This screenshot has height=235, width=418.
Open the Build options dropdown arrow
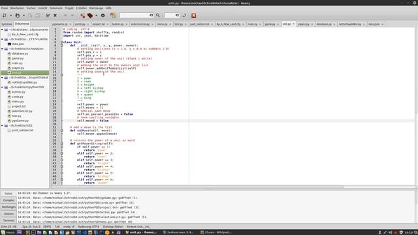pyautogui.click(x=96, y=16)
